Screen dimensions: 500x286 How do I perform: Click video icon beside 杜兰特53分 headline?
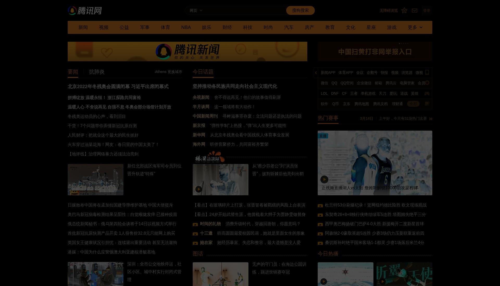(320, 205)
